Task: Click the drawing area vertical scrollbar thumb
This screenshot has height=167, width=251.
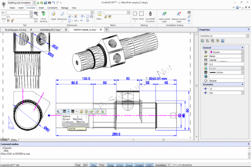Action: (197, 86)
